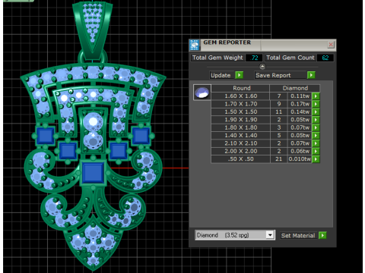The width and height of the screenshot is (365, 273).
Task: Select the 1.50 X 1.50 size cell
Action: click(x=241, y=111)
